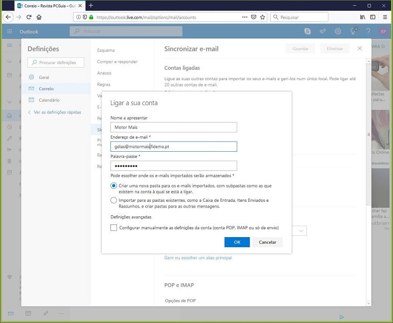Open the Calendário settings section
The width and height of the screenshot is (393, 323).
[x=49, y=100]
